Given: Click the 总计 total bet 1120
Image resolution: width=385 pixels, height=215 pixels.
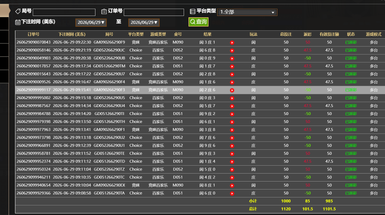Looking at the screenshot, I should [x=286, y=209].
